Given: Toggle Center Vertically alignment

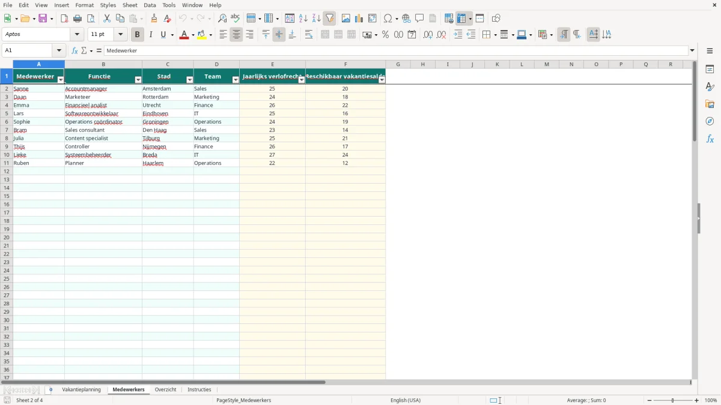Looking at the screenshot, I should click(279, 35).
